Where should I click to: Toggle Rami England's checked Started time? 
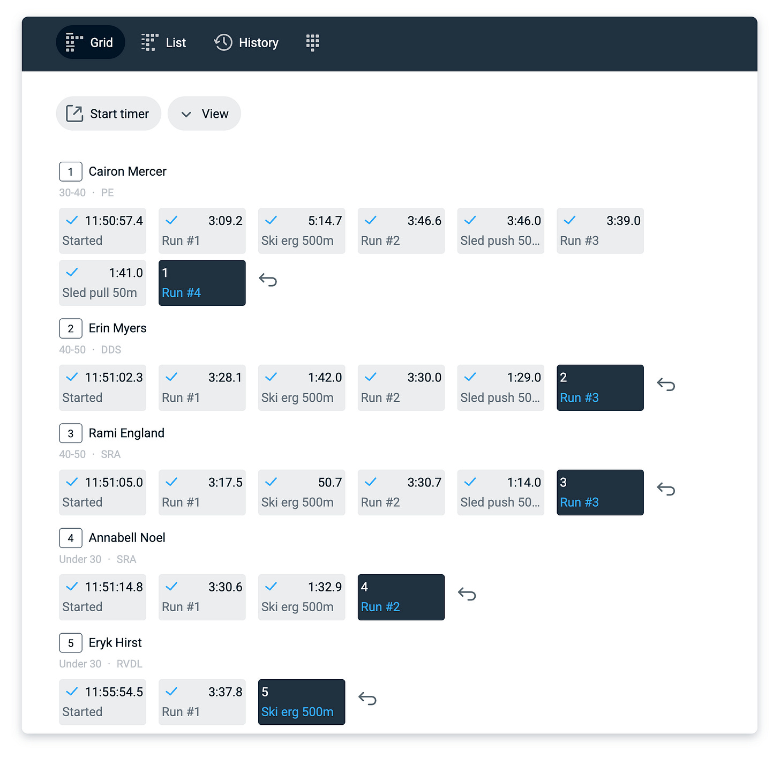point(102,492)
